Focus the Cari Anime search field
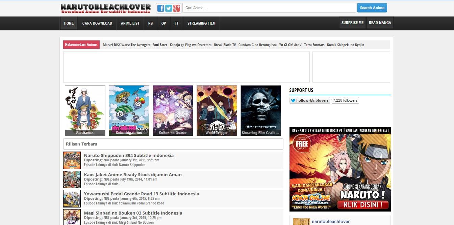The height and width of the screenshot is (225, 454). (269, 8)
